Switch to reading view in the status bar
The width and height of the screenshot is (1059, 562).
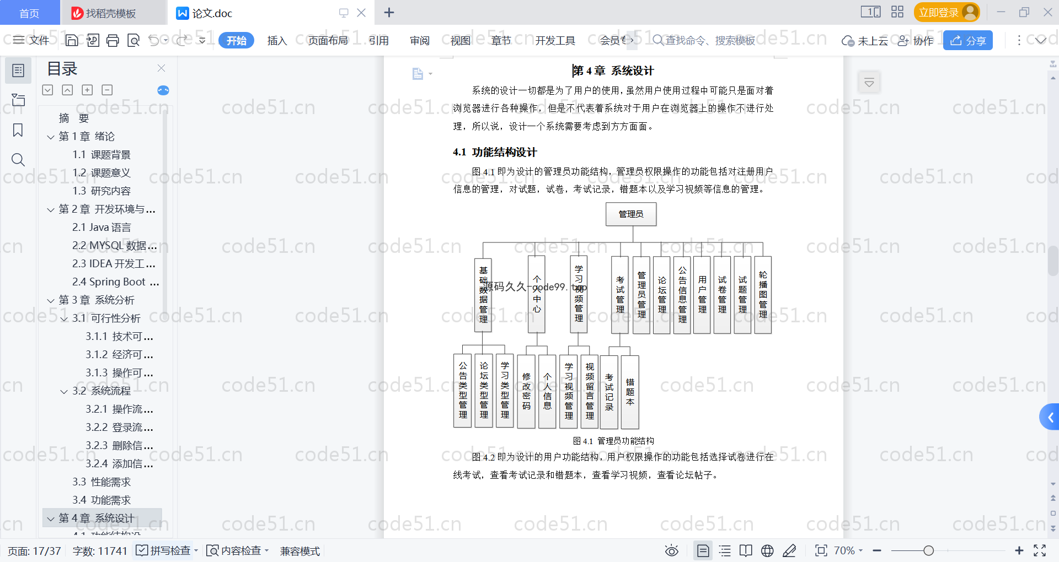pyautogui.click(x=746, y=550)
